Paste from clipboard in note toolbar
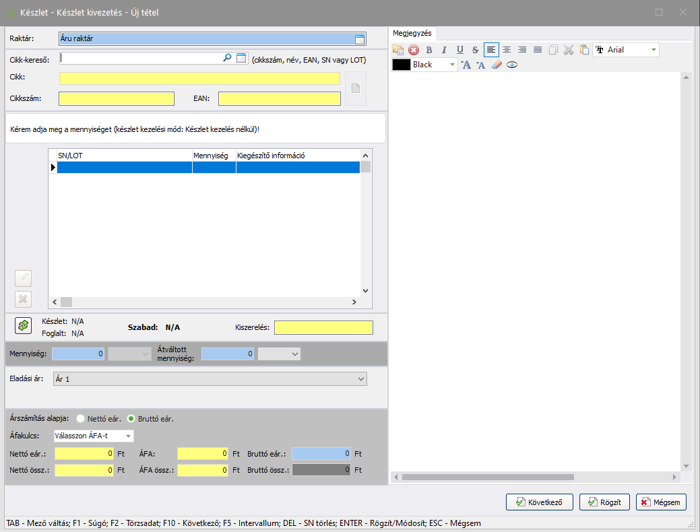The width and height of the screenshot is (700, 532). pyautogui.click(x=584, y=50)
